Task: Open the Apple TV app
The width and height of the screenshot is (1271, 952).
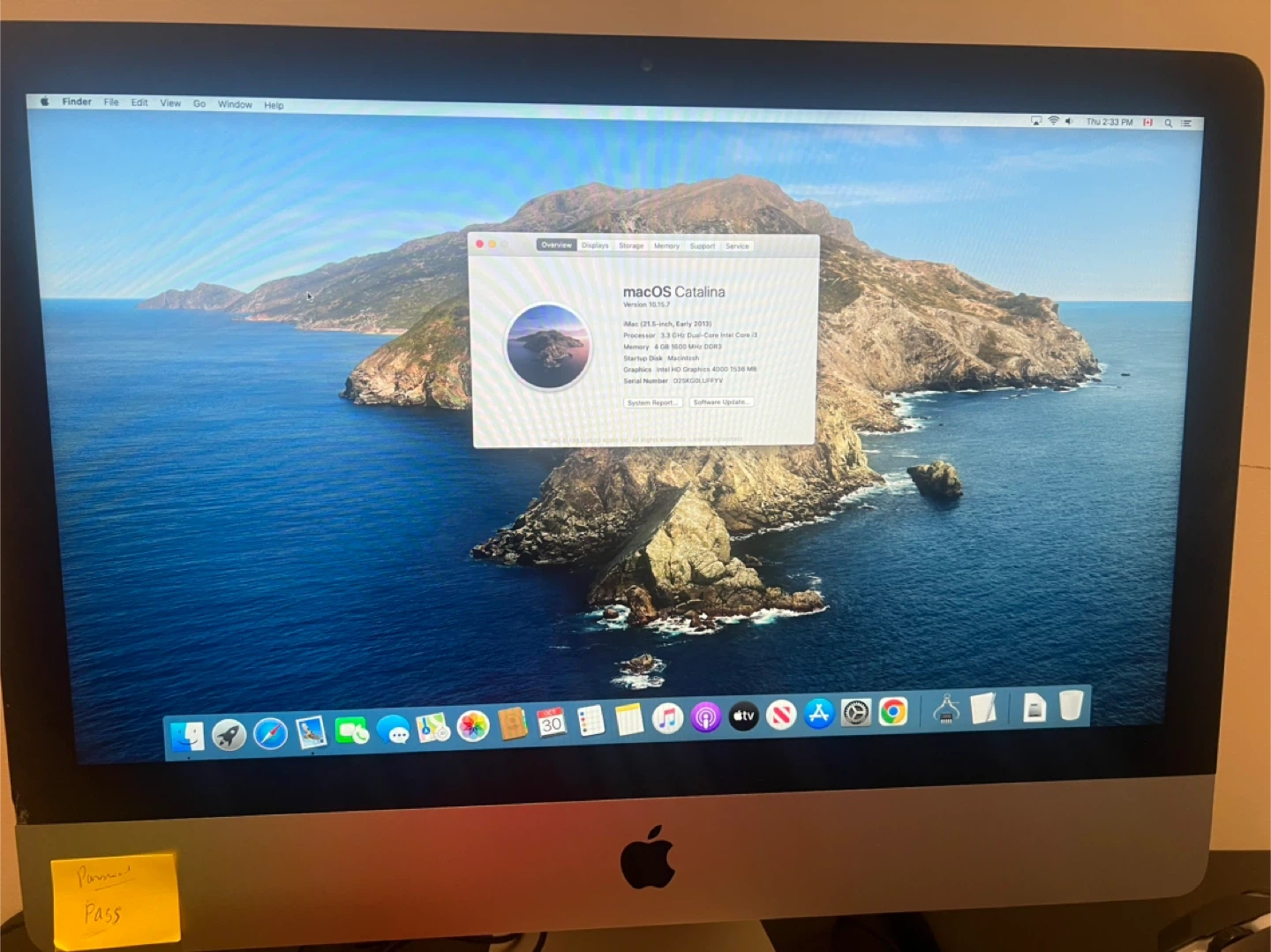Action: 743,716
